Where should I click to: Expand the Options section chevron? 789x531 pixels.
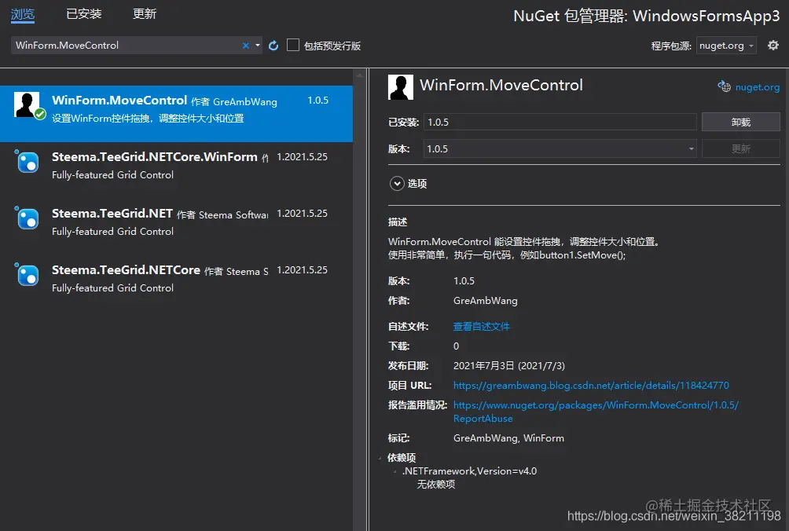coord(397,184)
